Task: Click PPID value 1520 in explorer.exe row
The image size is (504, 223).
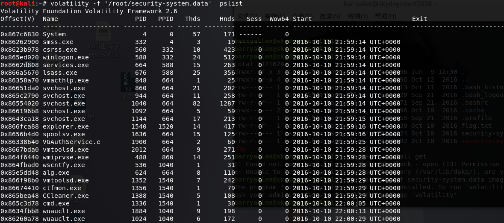Action: [x=165, y=126]
